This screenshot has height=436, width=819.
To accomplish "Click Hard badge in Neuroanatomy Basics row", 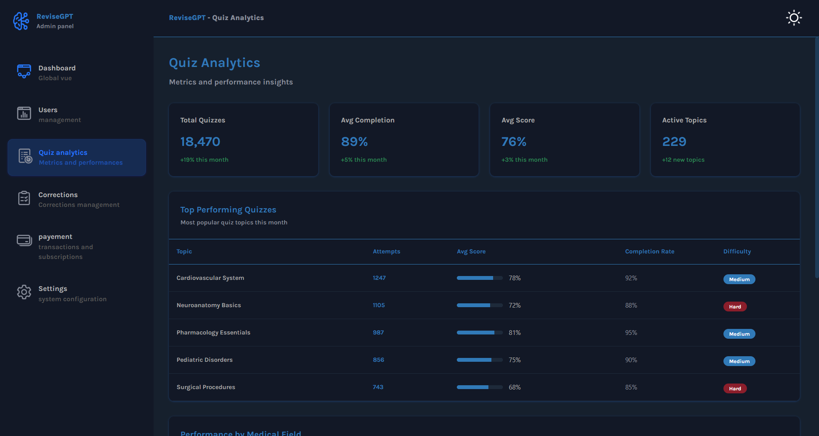I will point(735,307).
